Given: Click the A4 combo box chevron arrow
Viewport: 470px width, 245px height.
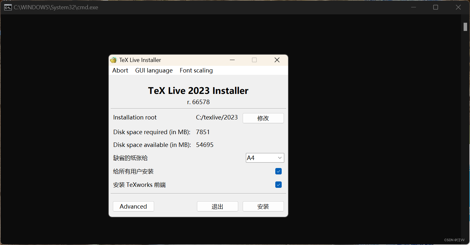Looking at the screenshot, I should click(x=280, y=157).
